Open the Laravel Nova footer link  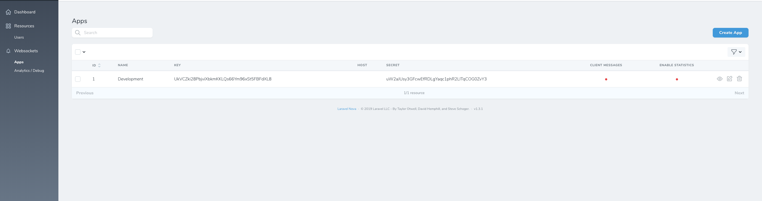(347, 109)
